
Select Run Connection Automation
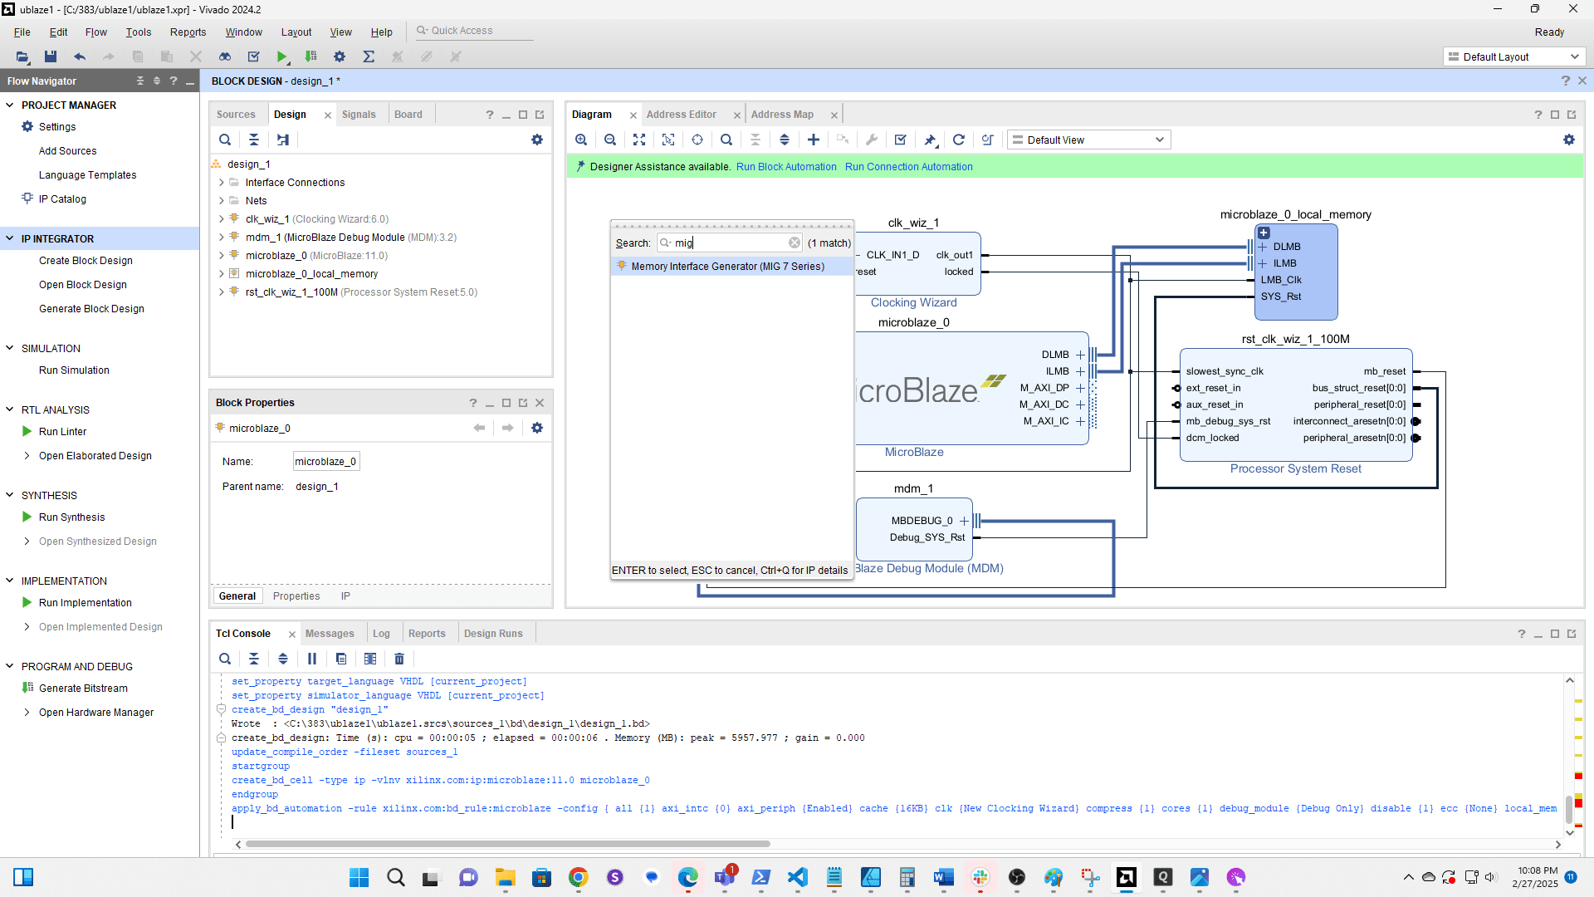[x=908, y=166]
